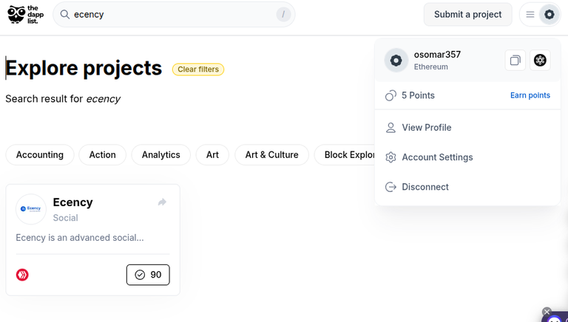
Task: Share the Ecency project
Action: [x=162, y=202]
